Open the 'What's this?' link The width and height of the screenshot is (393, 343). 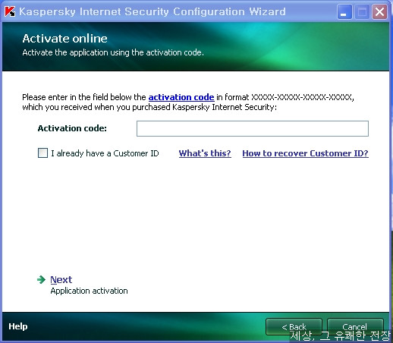205,153
